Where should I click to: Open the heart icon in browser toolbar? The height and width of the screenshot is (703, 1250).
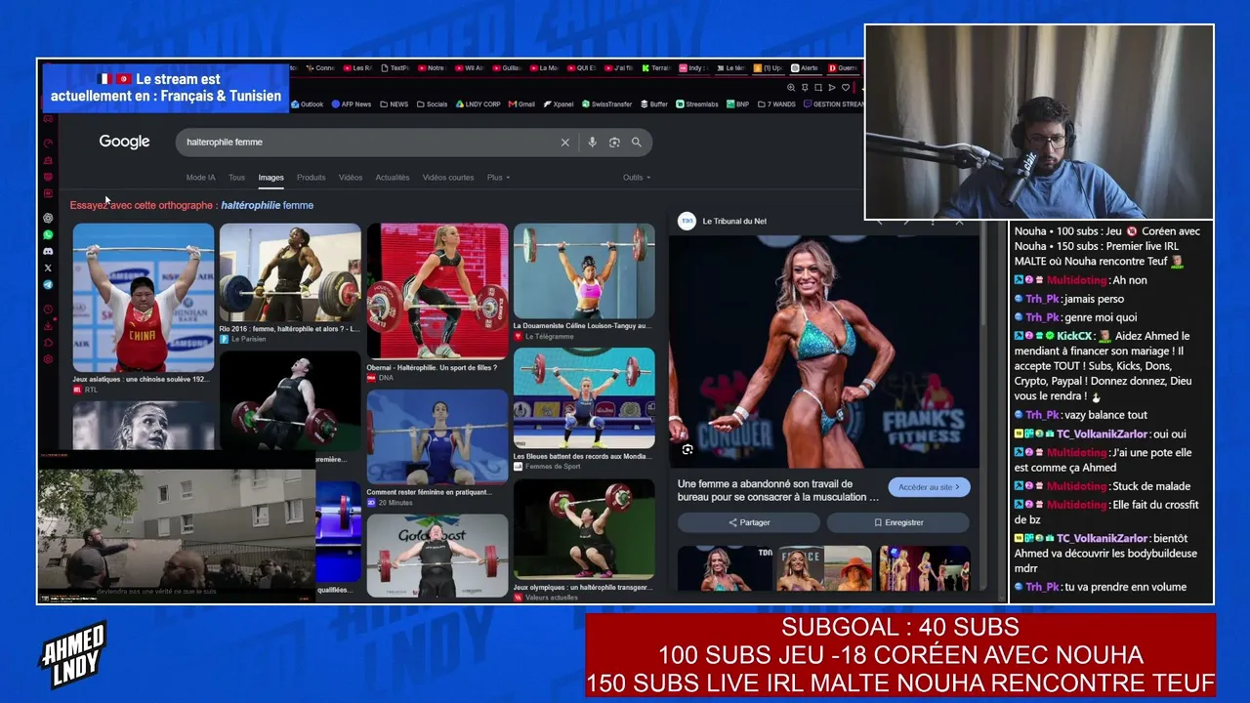tap(846, 88)
